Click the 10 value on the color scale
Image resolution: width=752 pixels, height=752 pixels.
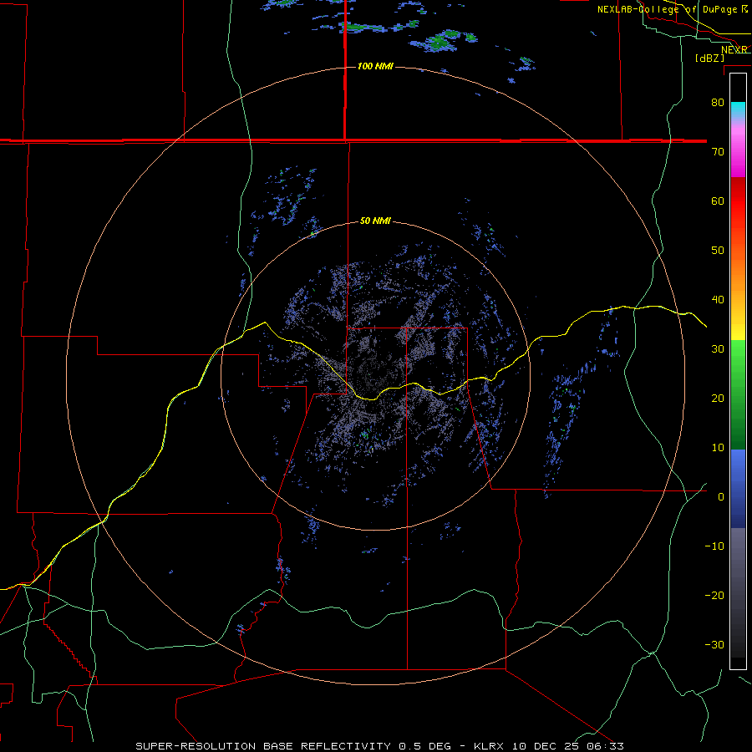pos(718,448)
